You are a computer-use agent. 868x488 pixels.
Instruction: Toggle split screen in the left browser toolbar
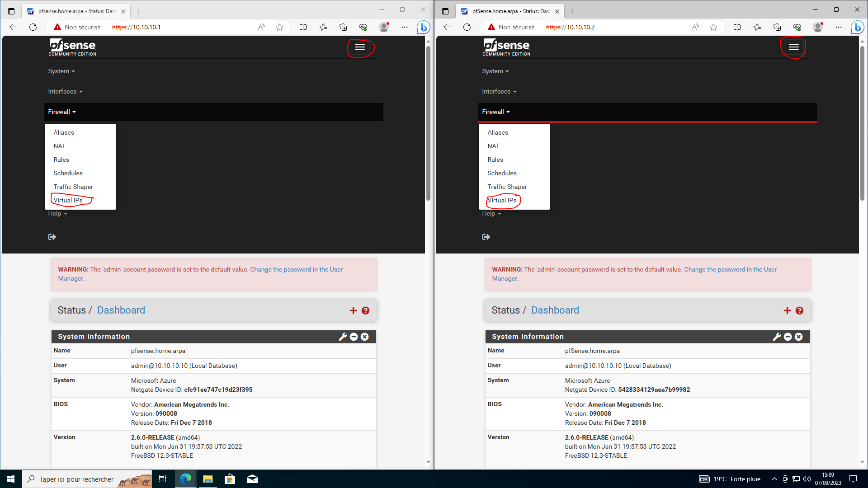click(x=303, y=27)
